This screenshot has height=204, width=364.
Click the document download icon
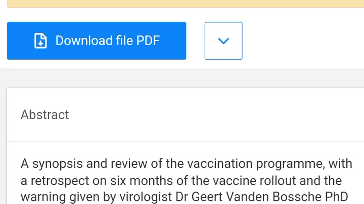pyautogui.click(x=41, y=41)
